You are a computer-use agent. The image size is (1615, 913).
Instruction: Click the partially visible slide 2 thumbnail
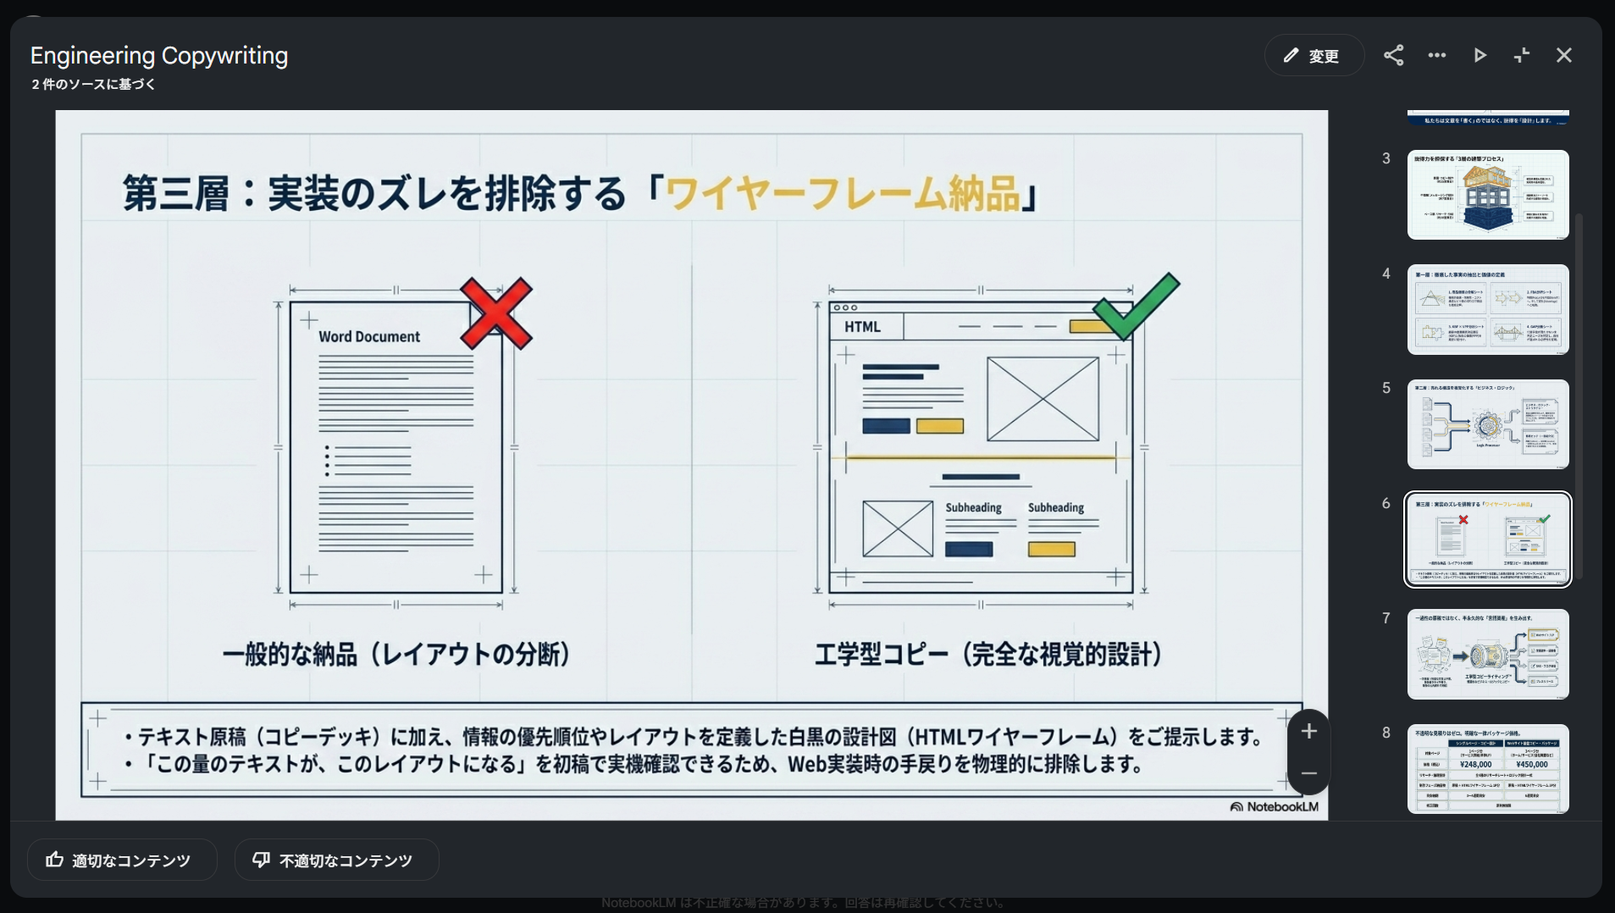click(x=1488, y=118)
